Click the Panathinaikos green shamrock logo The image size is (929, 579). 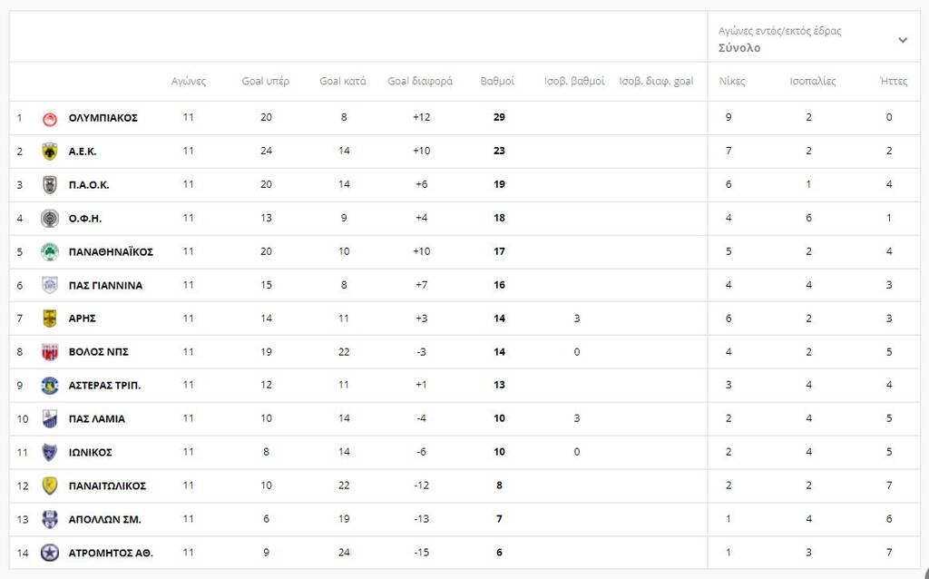point(50,252)
